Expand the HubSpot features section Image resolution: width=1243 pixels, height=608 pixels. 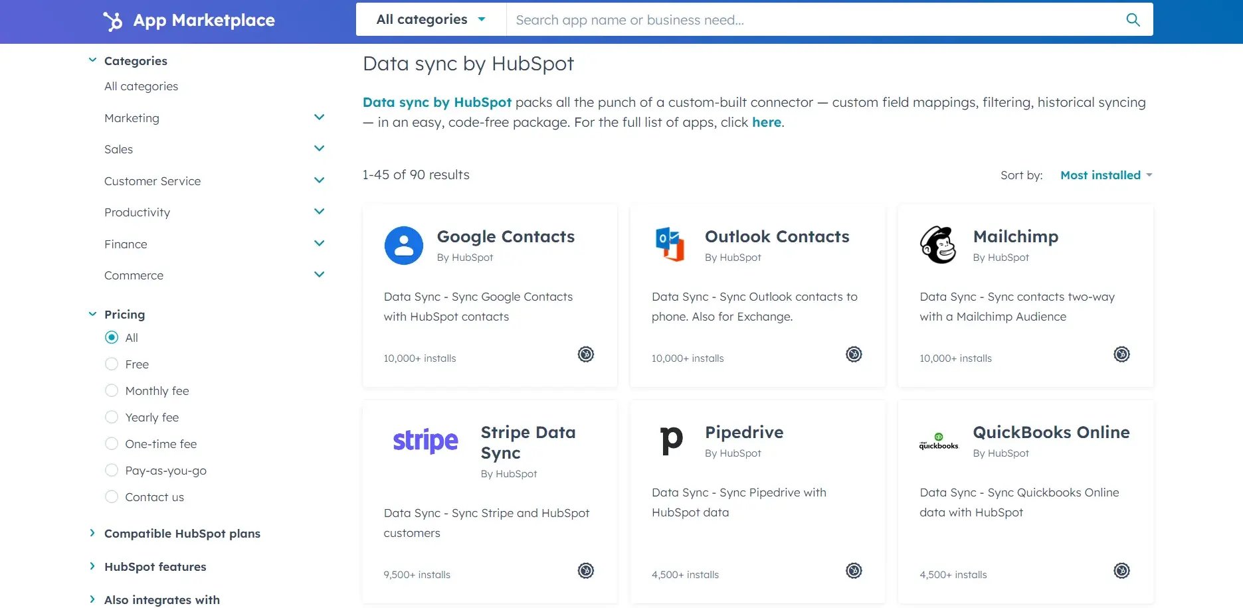(92, 566)
